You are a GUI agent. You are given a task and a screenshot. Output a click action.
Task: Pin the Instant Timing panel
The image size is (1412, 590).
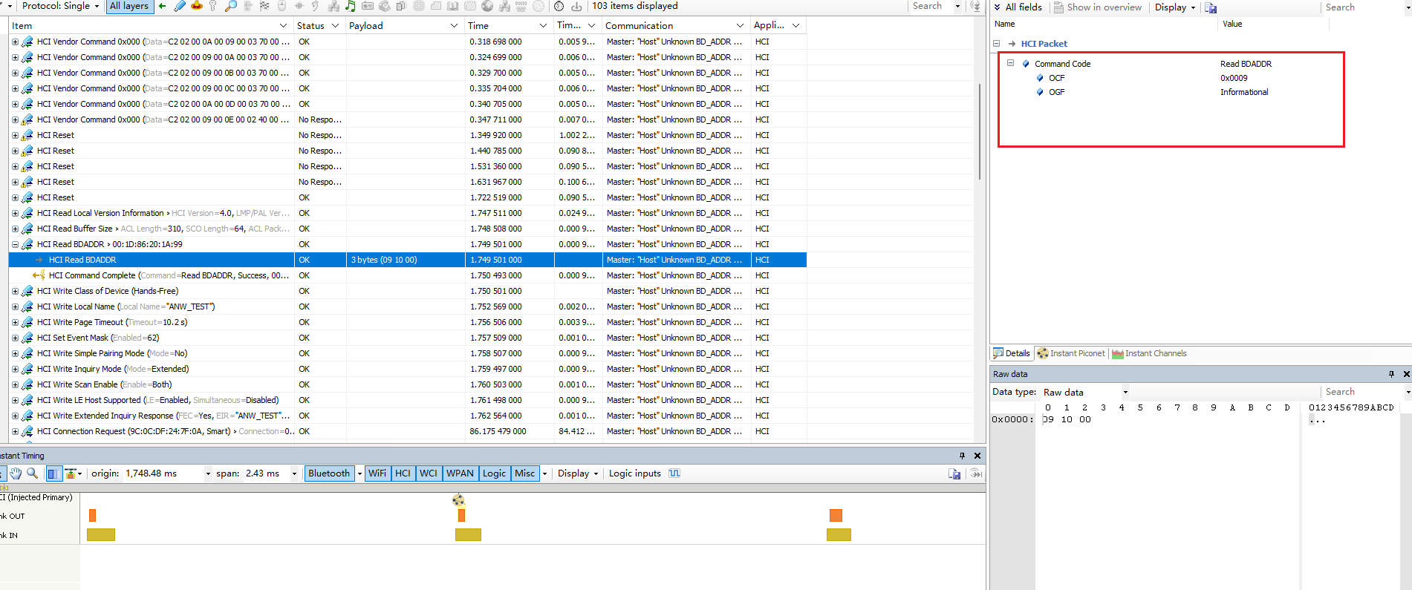(962, 456)
